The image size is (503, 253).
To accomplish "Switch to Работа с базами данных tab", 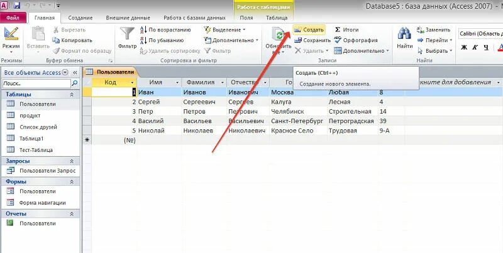I will coord(194,18).
